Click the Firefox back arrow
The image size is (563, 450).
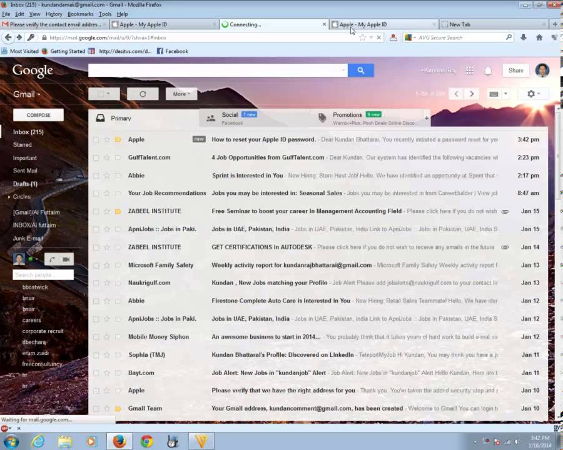tap(8, 37)
